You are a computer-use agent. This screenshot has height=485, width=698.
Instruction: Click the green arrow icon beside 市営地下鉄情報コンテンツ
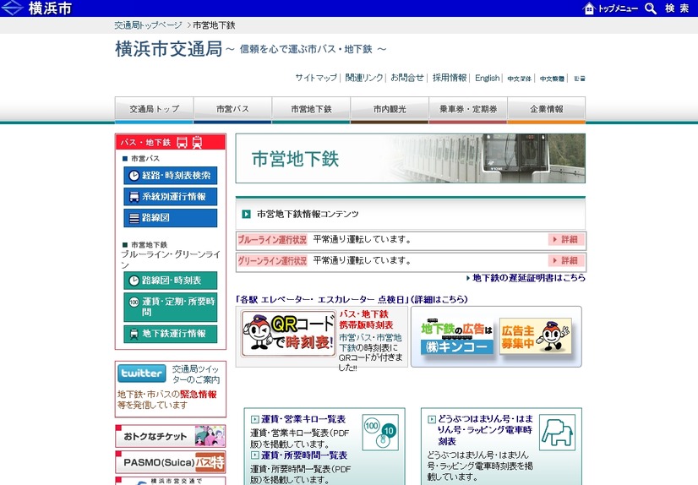(246, 214)
